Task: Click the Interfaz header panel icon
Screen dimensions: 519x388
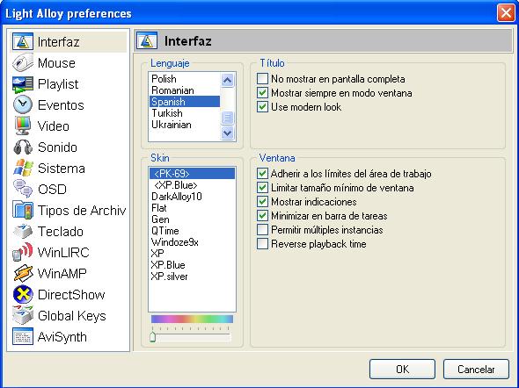Action: [147, 41]
